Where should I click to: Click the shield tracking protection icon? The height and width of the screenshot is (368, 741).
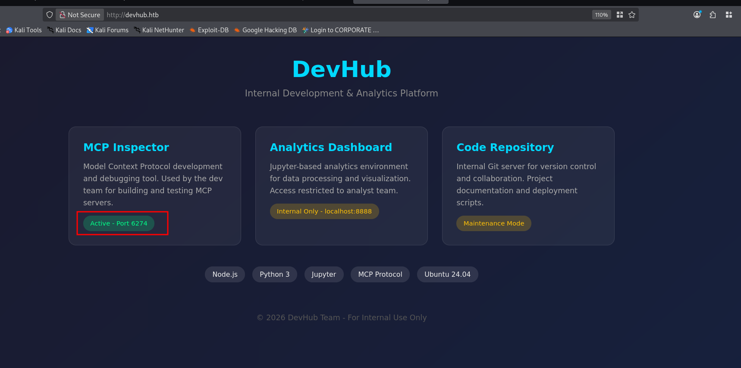click(x=50, y=15)
